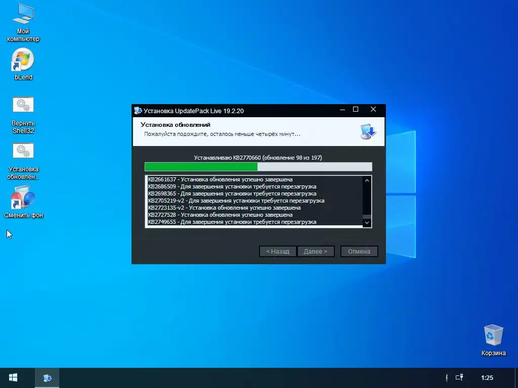Click the log list scroll up arrow
Viewport: 518px width, 388px height.
click(x=367, y=180)
